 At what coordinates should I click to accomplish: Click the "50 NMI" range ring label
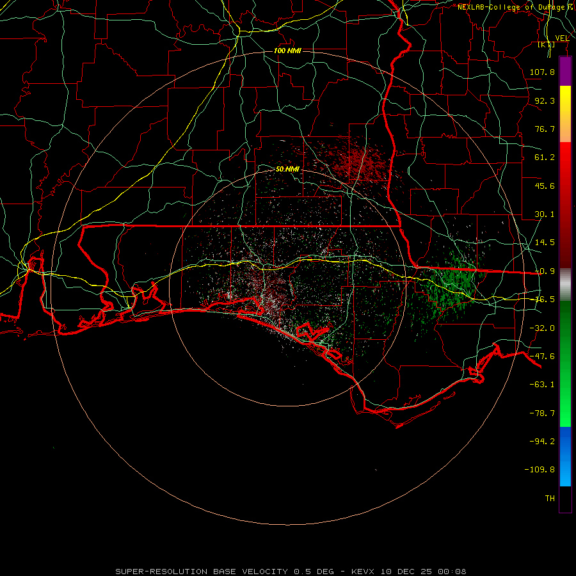point(287,170)
